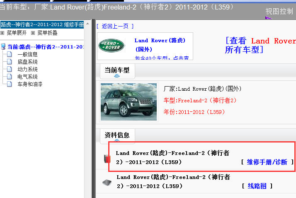Image resolution: width=296 pixels, height=198 pixels.
Task: Click the Land Rover oval logo
Action: click(x=112, y=46)
